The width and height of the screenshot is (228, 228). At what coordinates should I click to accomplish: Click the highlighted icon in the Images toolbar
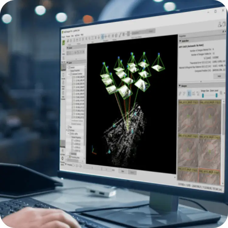(x=189, y=93)
